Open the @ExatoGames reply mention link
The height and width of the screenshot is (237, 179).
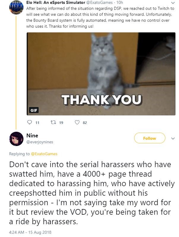[44, 154]
